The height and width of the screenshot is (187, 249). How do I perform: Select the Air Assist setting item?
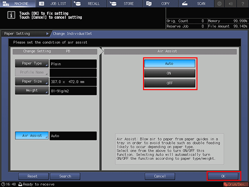tap(32, 135)
